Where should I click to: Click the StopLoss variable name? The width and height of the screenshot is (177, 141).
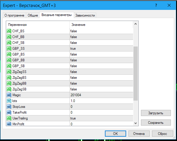pyautogui.click(x=19, y=107)
